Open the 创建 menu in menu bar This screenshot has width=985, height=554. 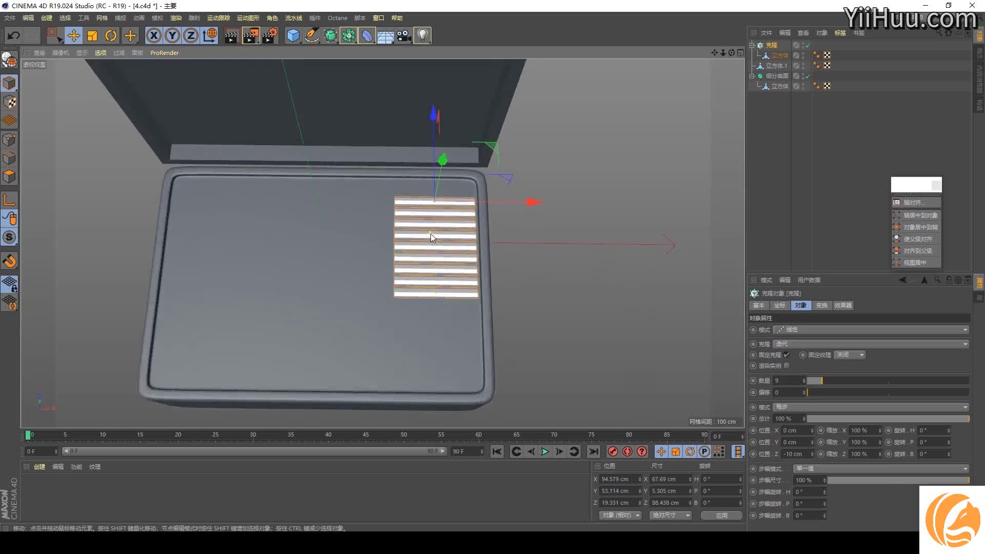coord(47,18)
